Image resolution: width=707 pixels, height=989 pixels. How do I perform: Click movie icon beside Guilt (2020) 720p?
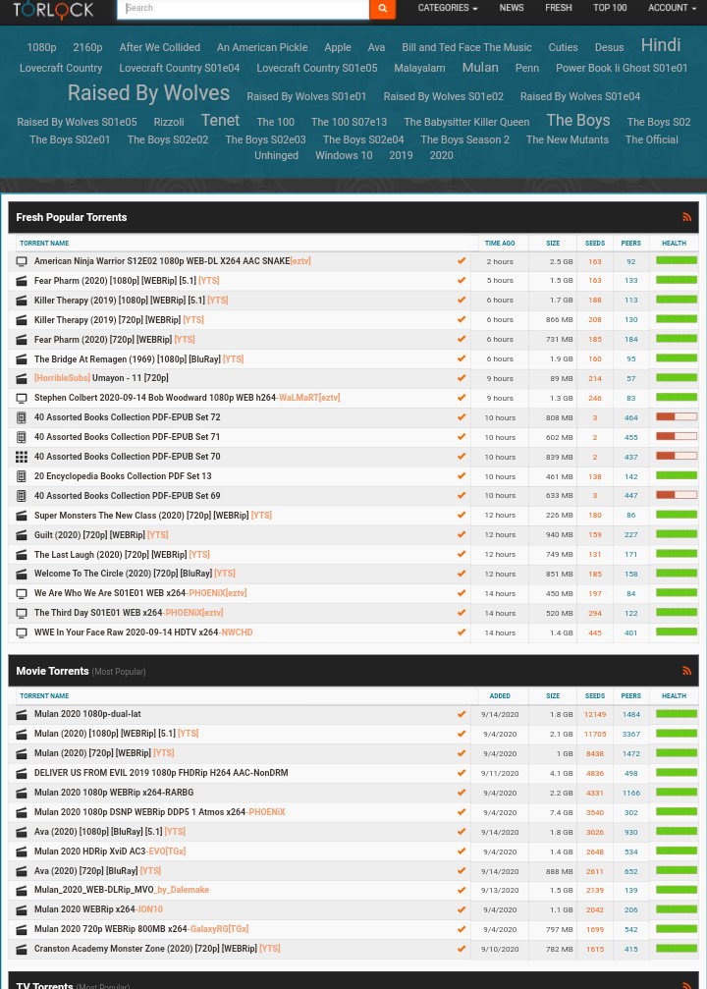(x=22, y=535)
